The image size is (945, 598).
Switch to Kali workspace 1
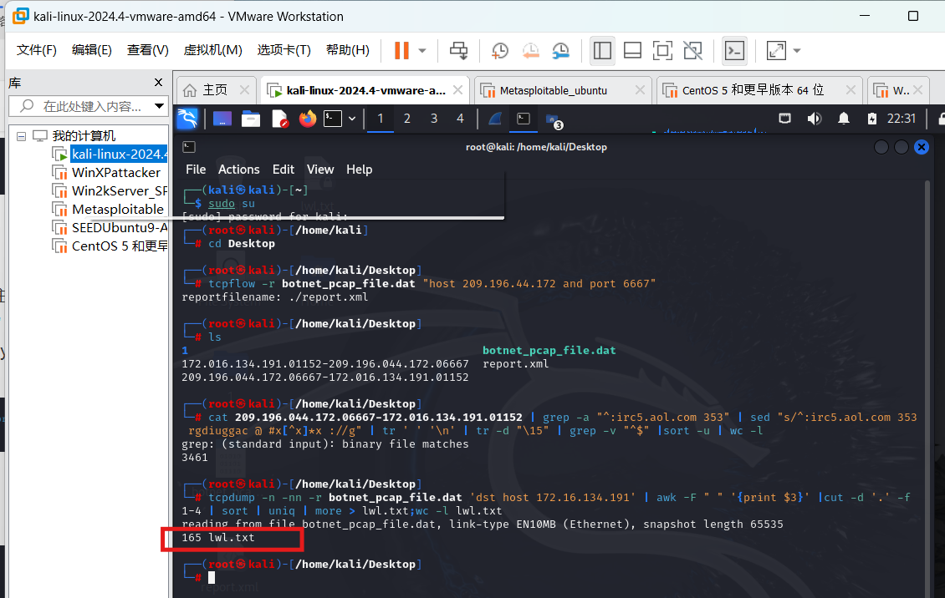tap(381, 119)
